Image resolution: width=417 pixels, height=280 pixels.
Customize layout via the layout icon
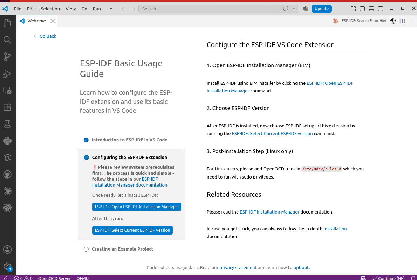click(353, 9)
